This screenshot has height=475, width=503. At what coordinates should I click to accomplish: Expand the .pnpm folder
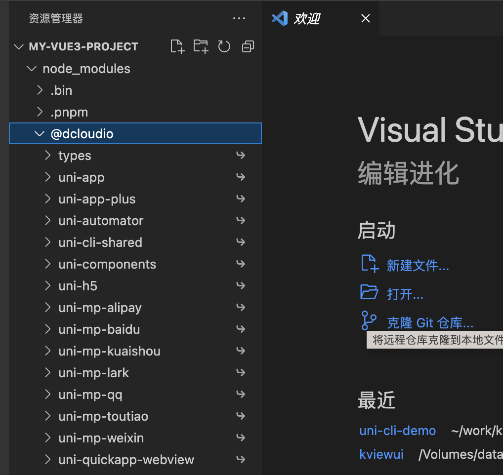coord(40,112)
